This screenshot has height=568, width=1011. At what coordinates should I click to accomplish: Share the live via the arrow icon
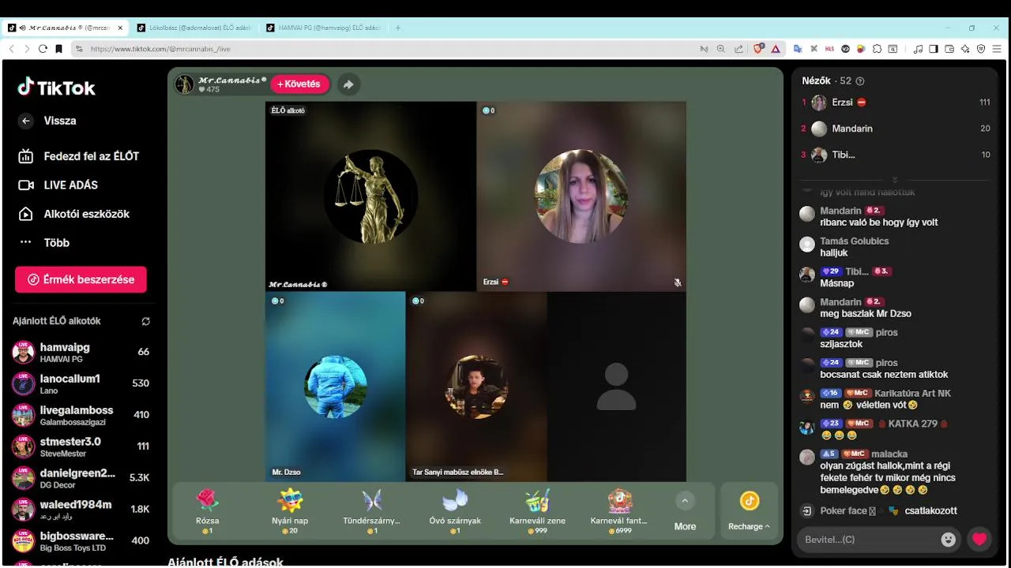348,84
